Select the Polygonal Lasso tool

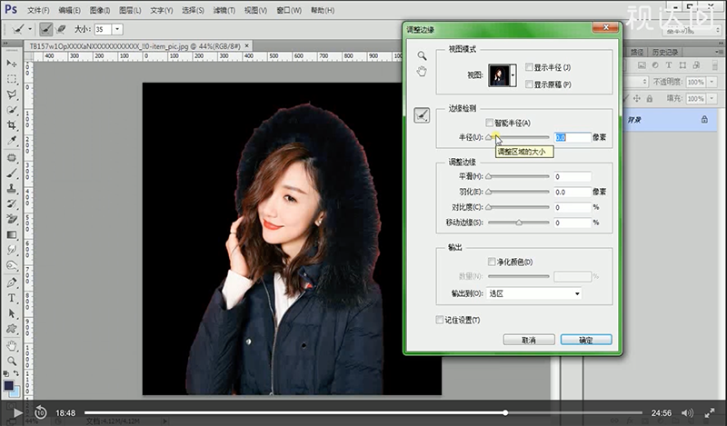[x=12, y=94]
